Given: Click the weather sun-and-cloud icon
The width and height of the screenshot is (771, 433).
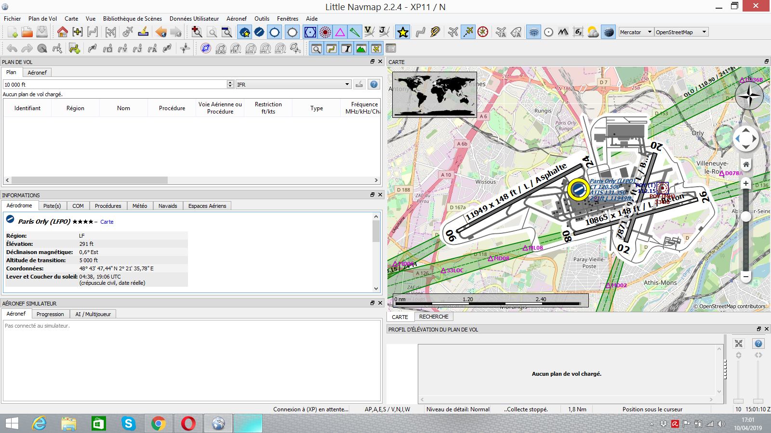Looking at the screenshot, I should tap(593, 32).
